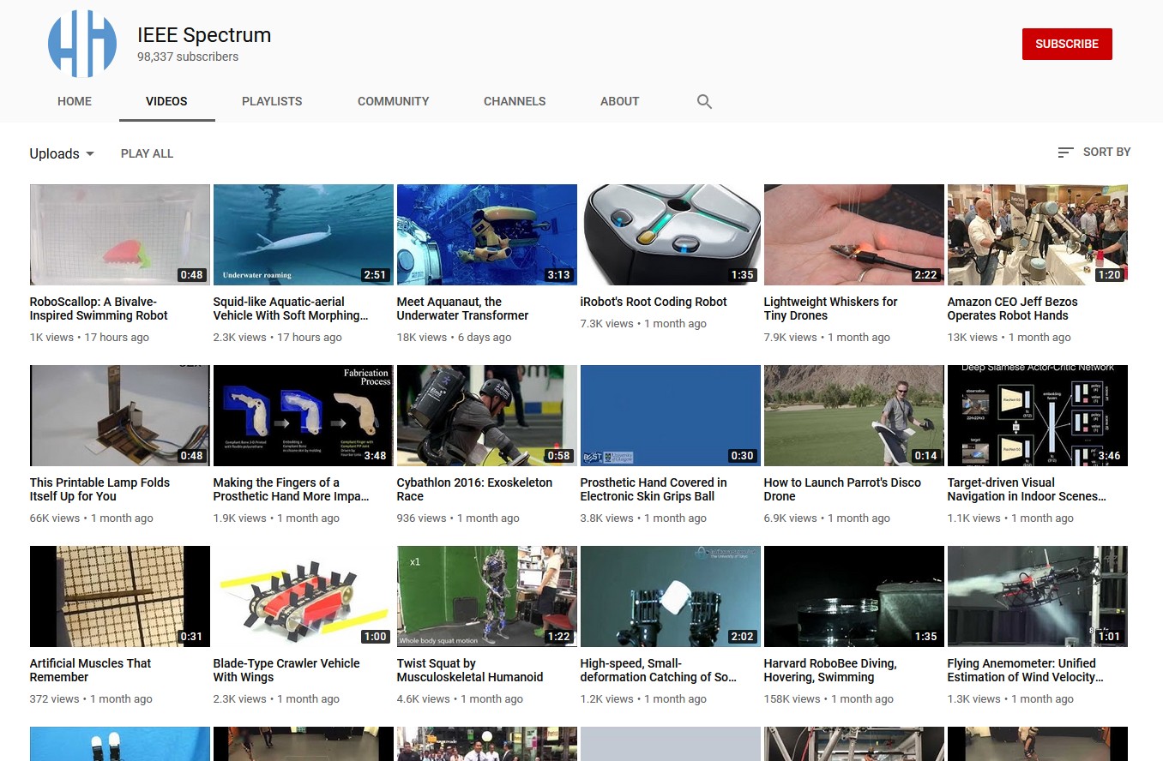Open Blade-Type Crawler Vehicle thumbnail
Image resolution: width=1163 pixels, height=761 pixels.
[x=304, y=596]
